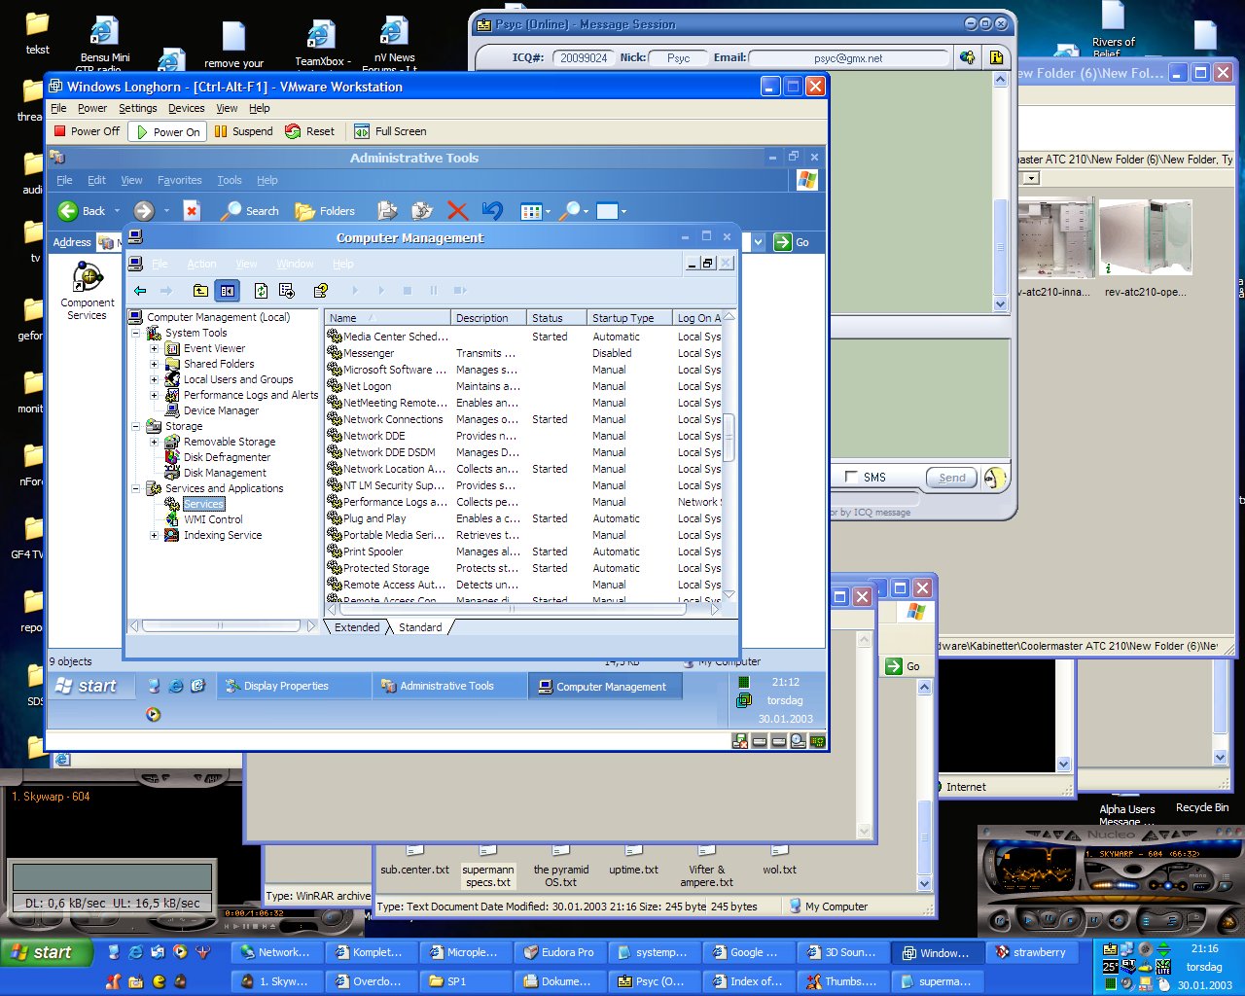
Task: Expand Shared Folders tree node
Action: pyautogui.click(x=154, y=364)
